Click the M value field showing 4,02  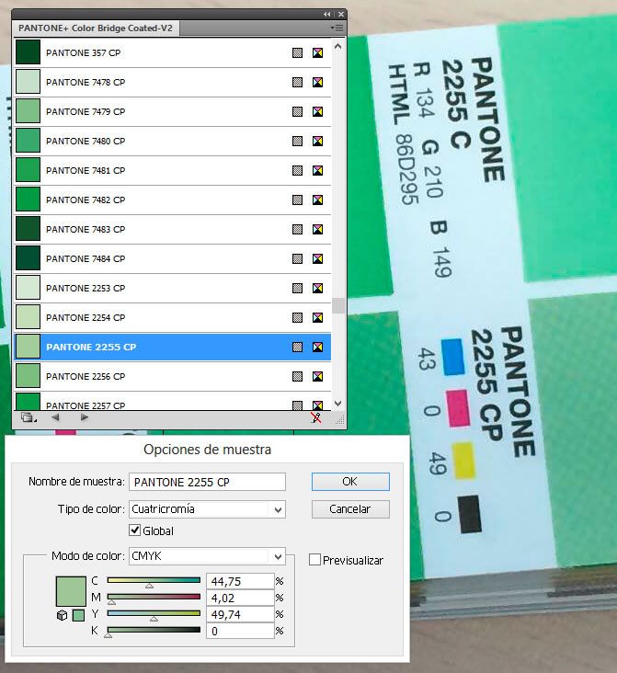pyautogui.click(x=240, y=598)
